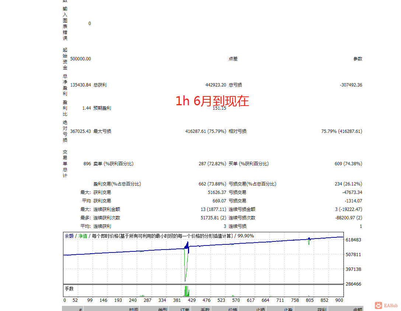The image size is (401, 311).
Task: Click the red 1h 6月到现在 watermark
Action: (x=212, y=101)
